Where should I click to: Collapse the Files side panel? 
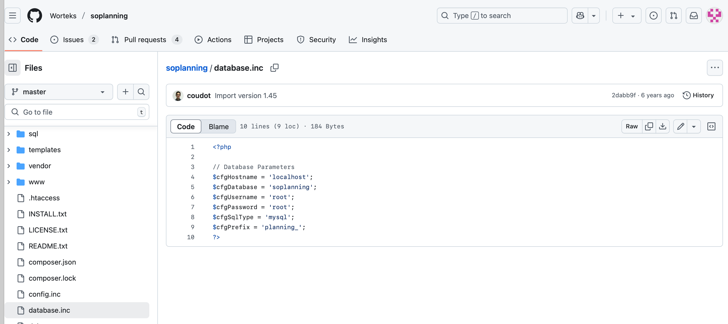(x=12, y=68)
